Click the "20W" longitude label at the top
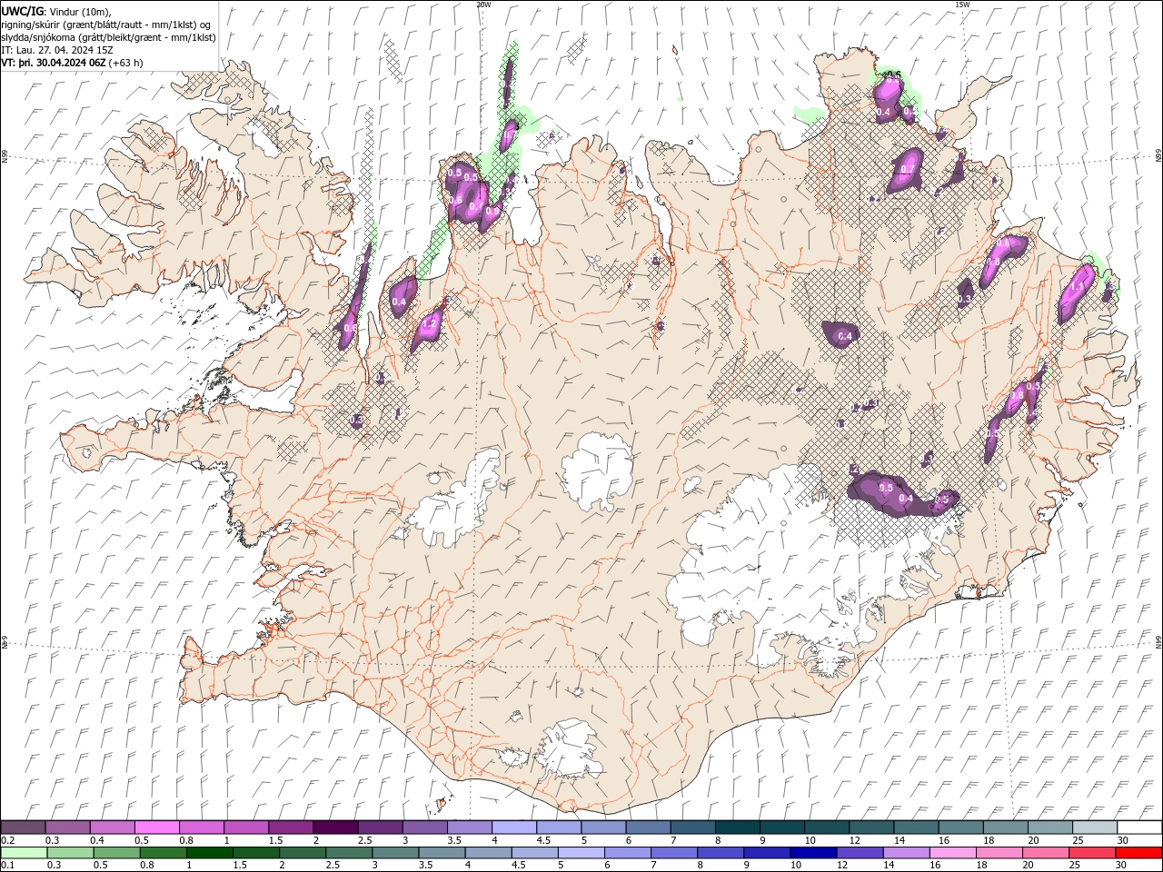Image resolution: width=1163 pixels, height=872 pixels. click(x=483, y=5)
